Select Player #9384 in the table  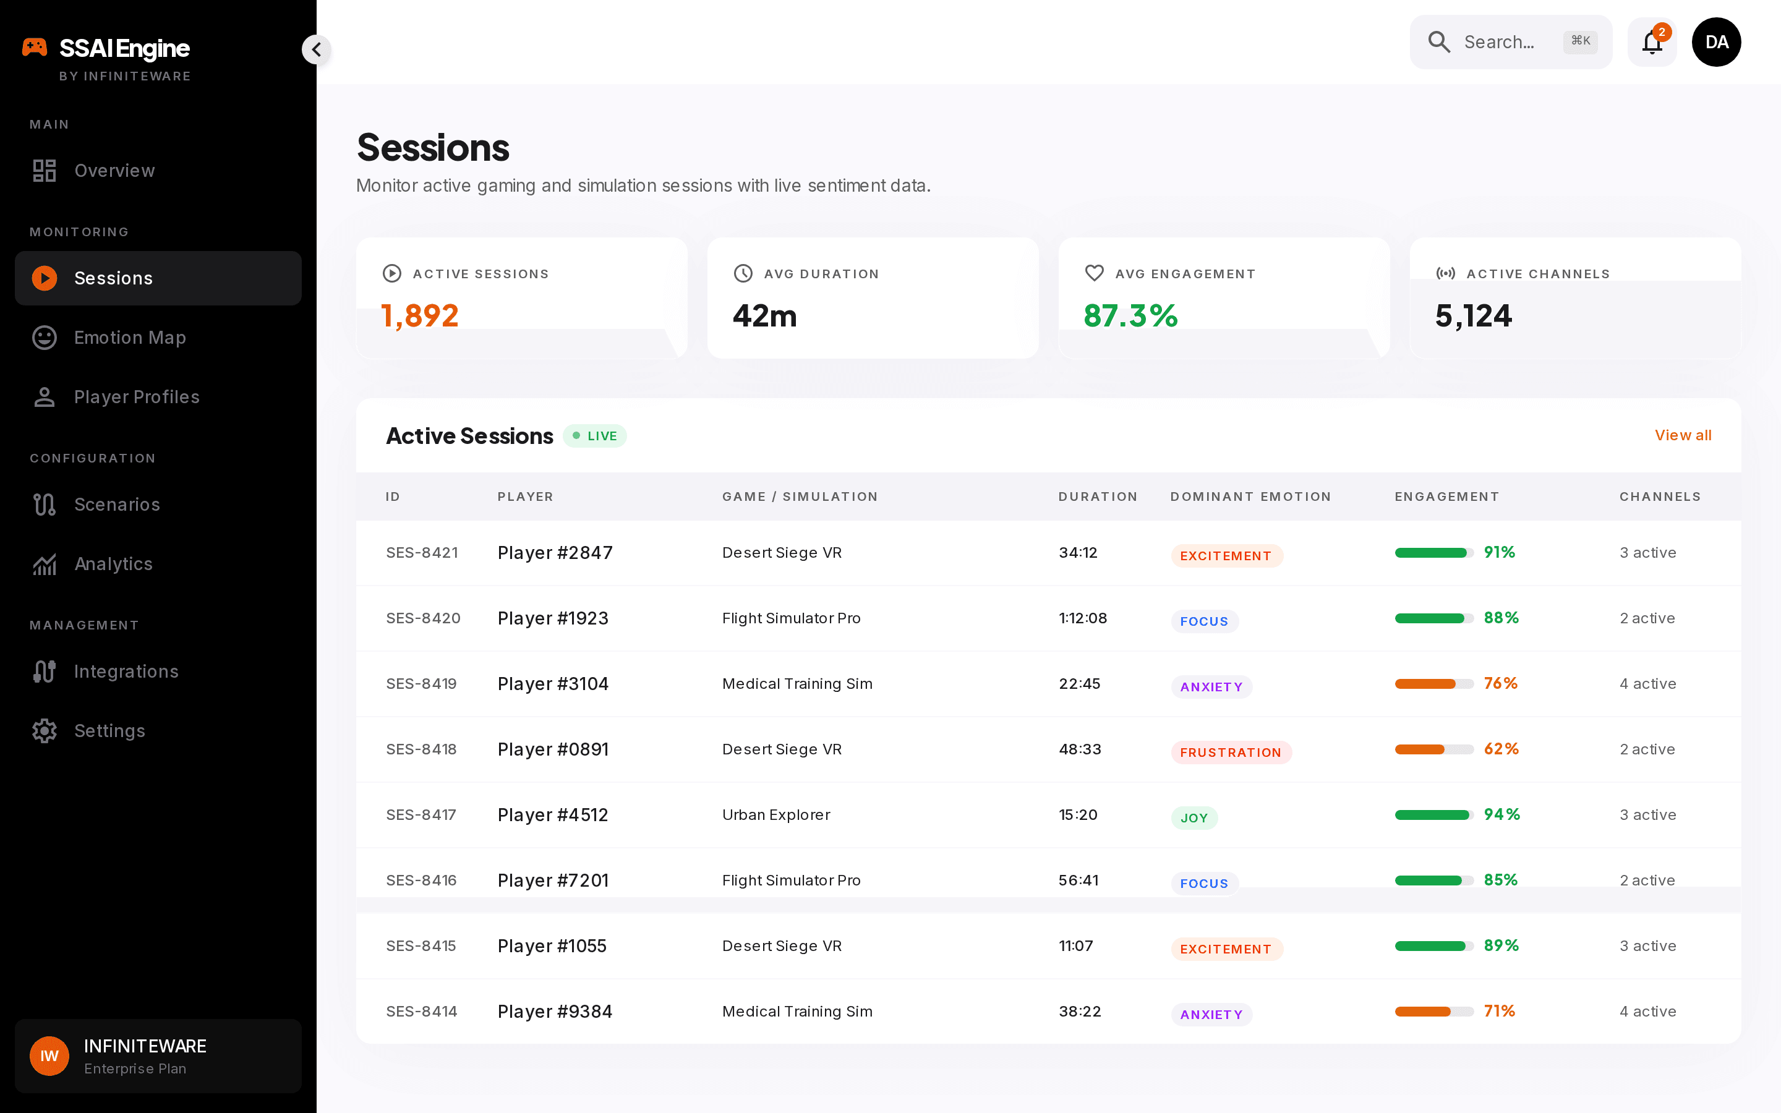coord(555,1012)
